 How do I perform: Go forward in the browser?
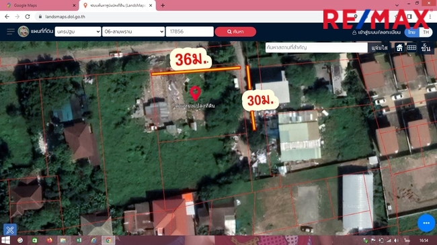(17, 17)
